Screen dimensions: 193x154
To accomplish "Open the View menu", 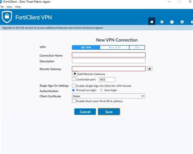I will [9, 7].
